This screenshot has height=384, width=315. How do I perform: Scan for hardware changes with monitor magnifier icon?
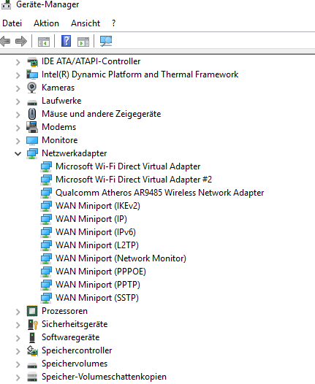(106, 41)
